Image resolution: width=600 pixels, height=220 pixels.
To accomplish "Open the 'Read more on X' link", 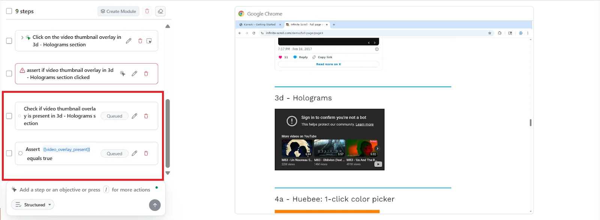I will pos(328,64).
